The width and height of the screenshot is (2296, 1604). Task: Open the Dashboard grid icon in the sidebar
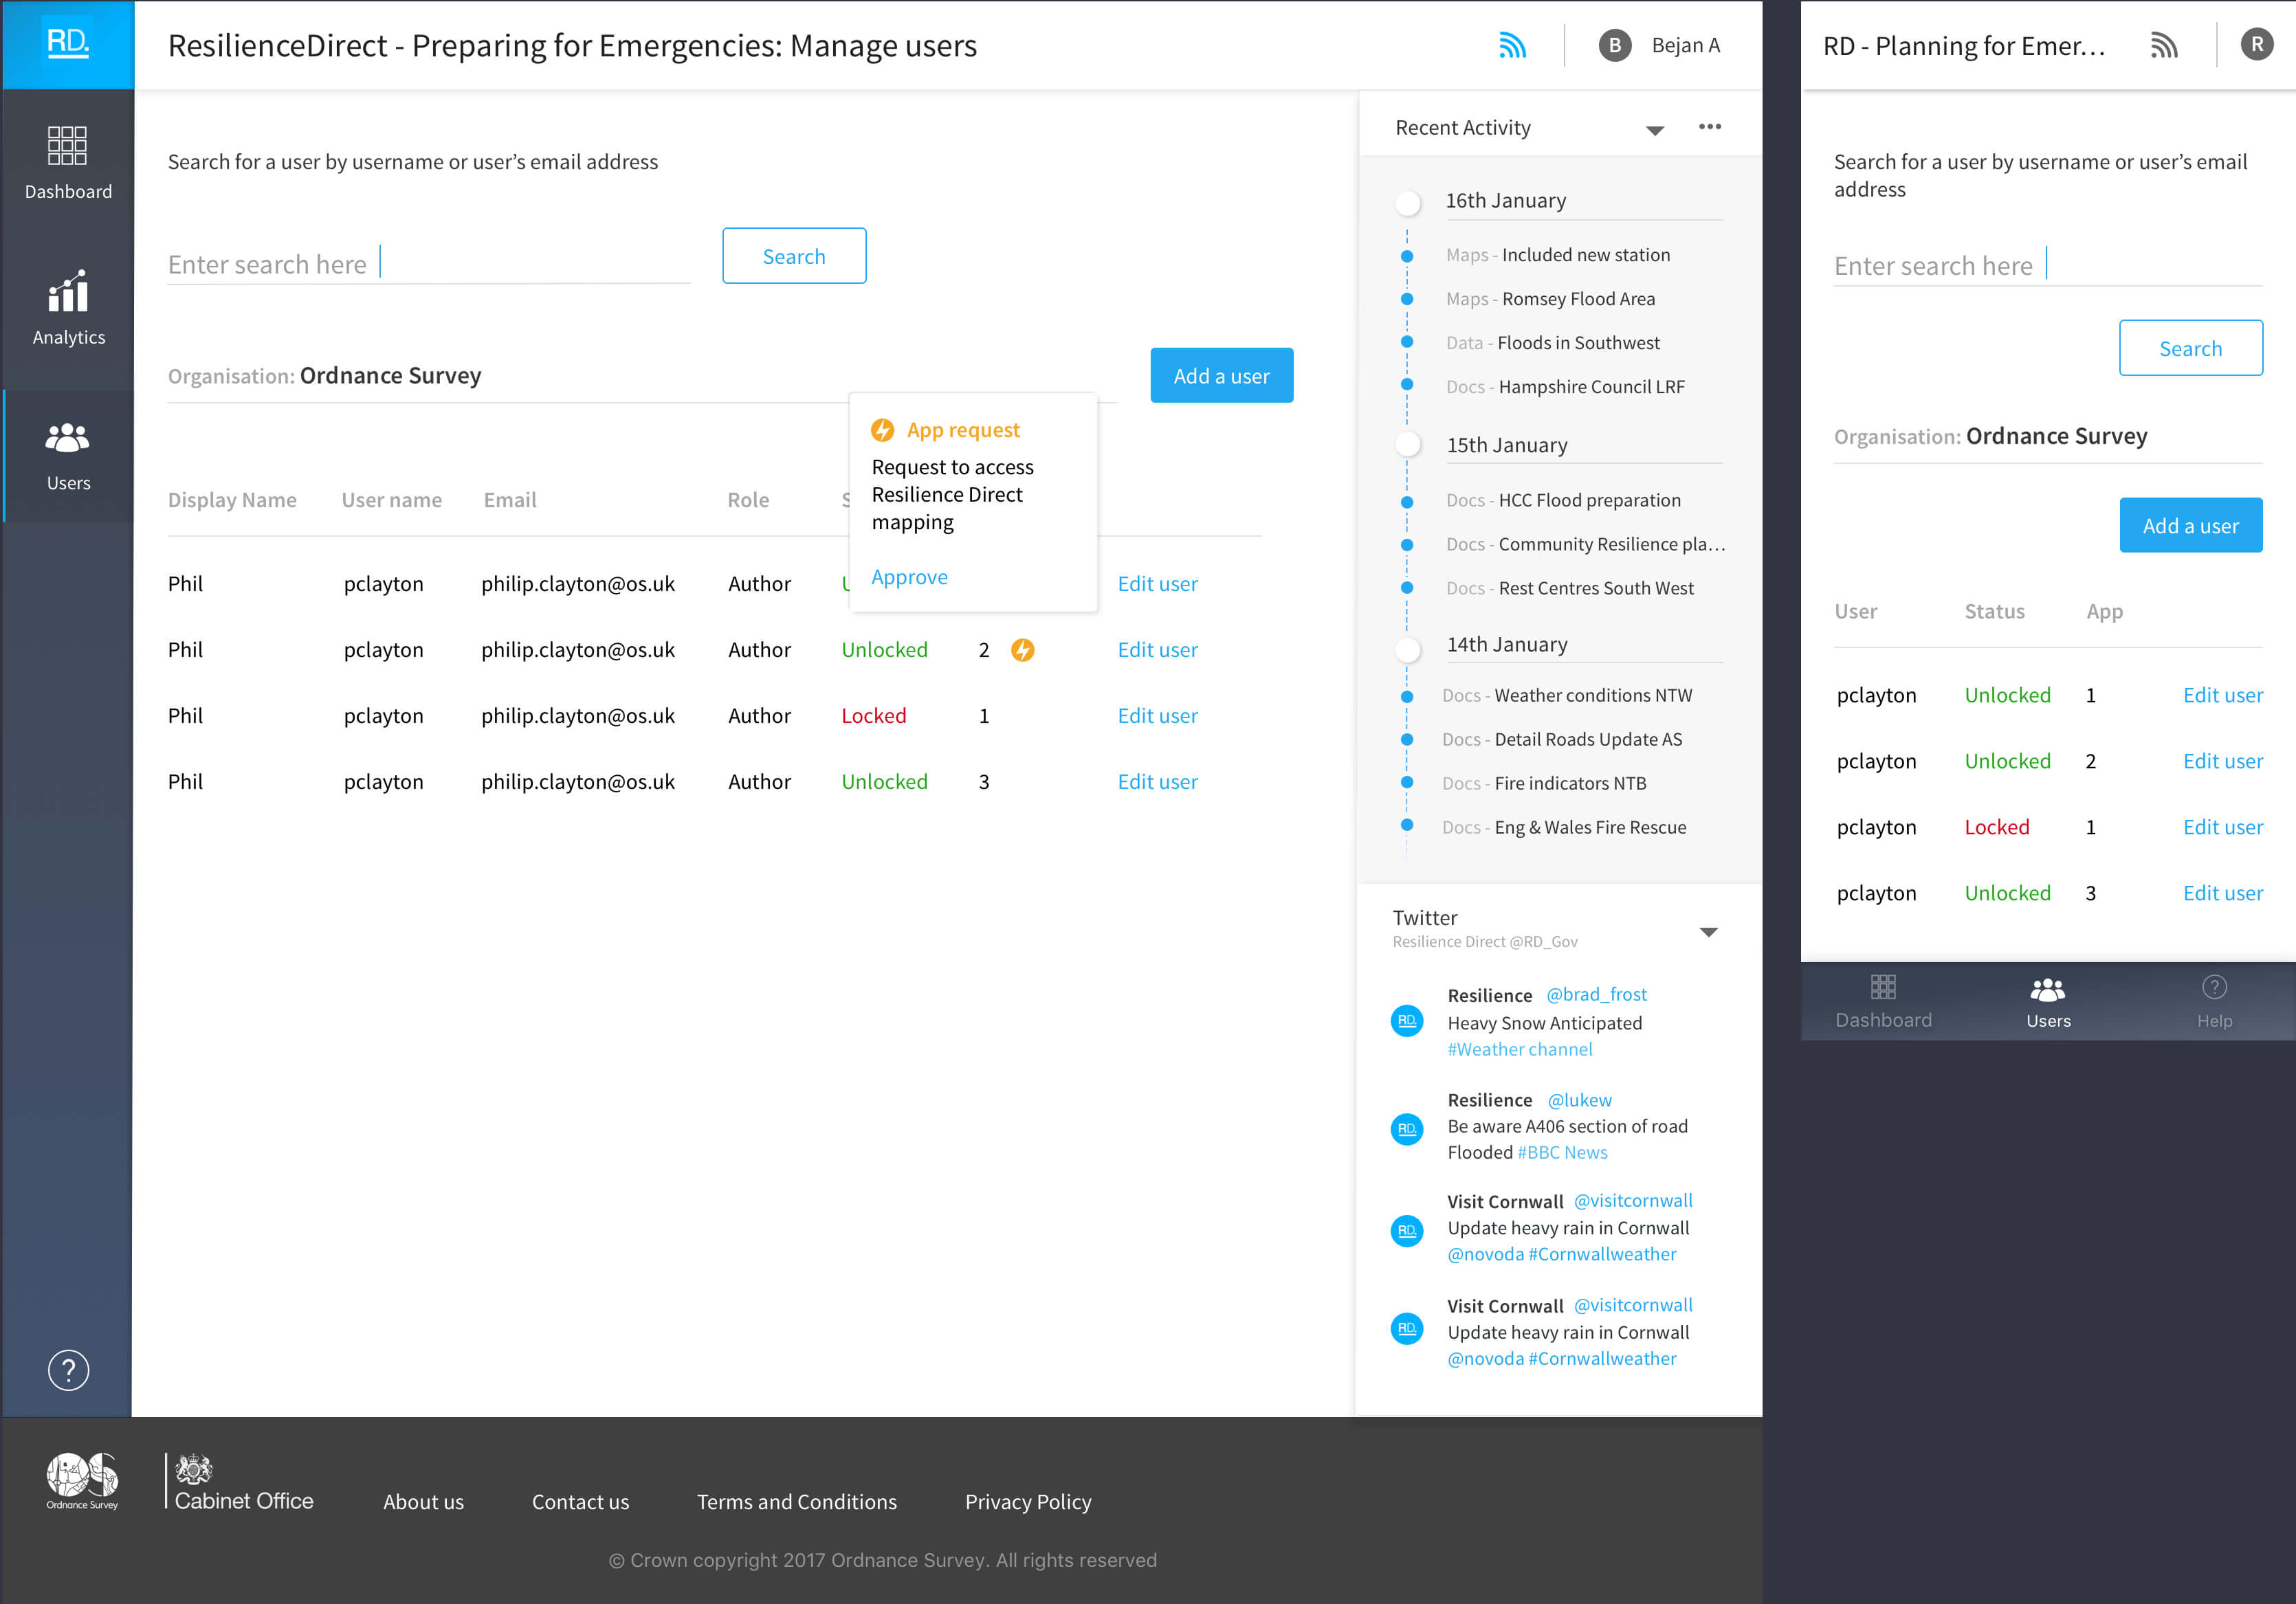[x=68, y=146]
